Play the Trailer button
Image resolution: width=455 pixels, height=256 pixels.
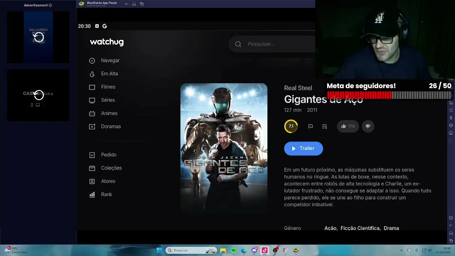coord(303,149)
